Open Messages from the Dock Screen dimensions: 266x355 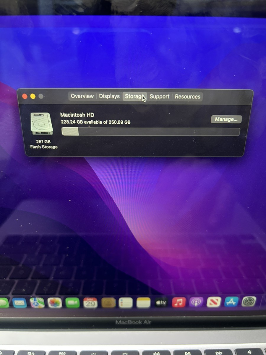coord(4,303)
